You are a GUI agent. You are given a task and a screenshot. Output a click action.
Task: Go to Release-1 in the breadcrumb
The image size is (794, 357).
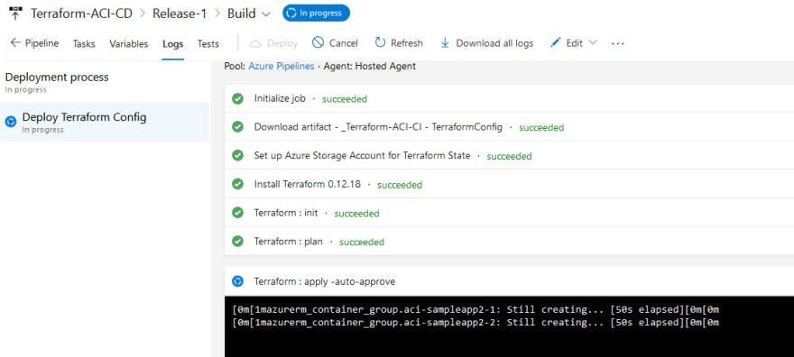180,14
